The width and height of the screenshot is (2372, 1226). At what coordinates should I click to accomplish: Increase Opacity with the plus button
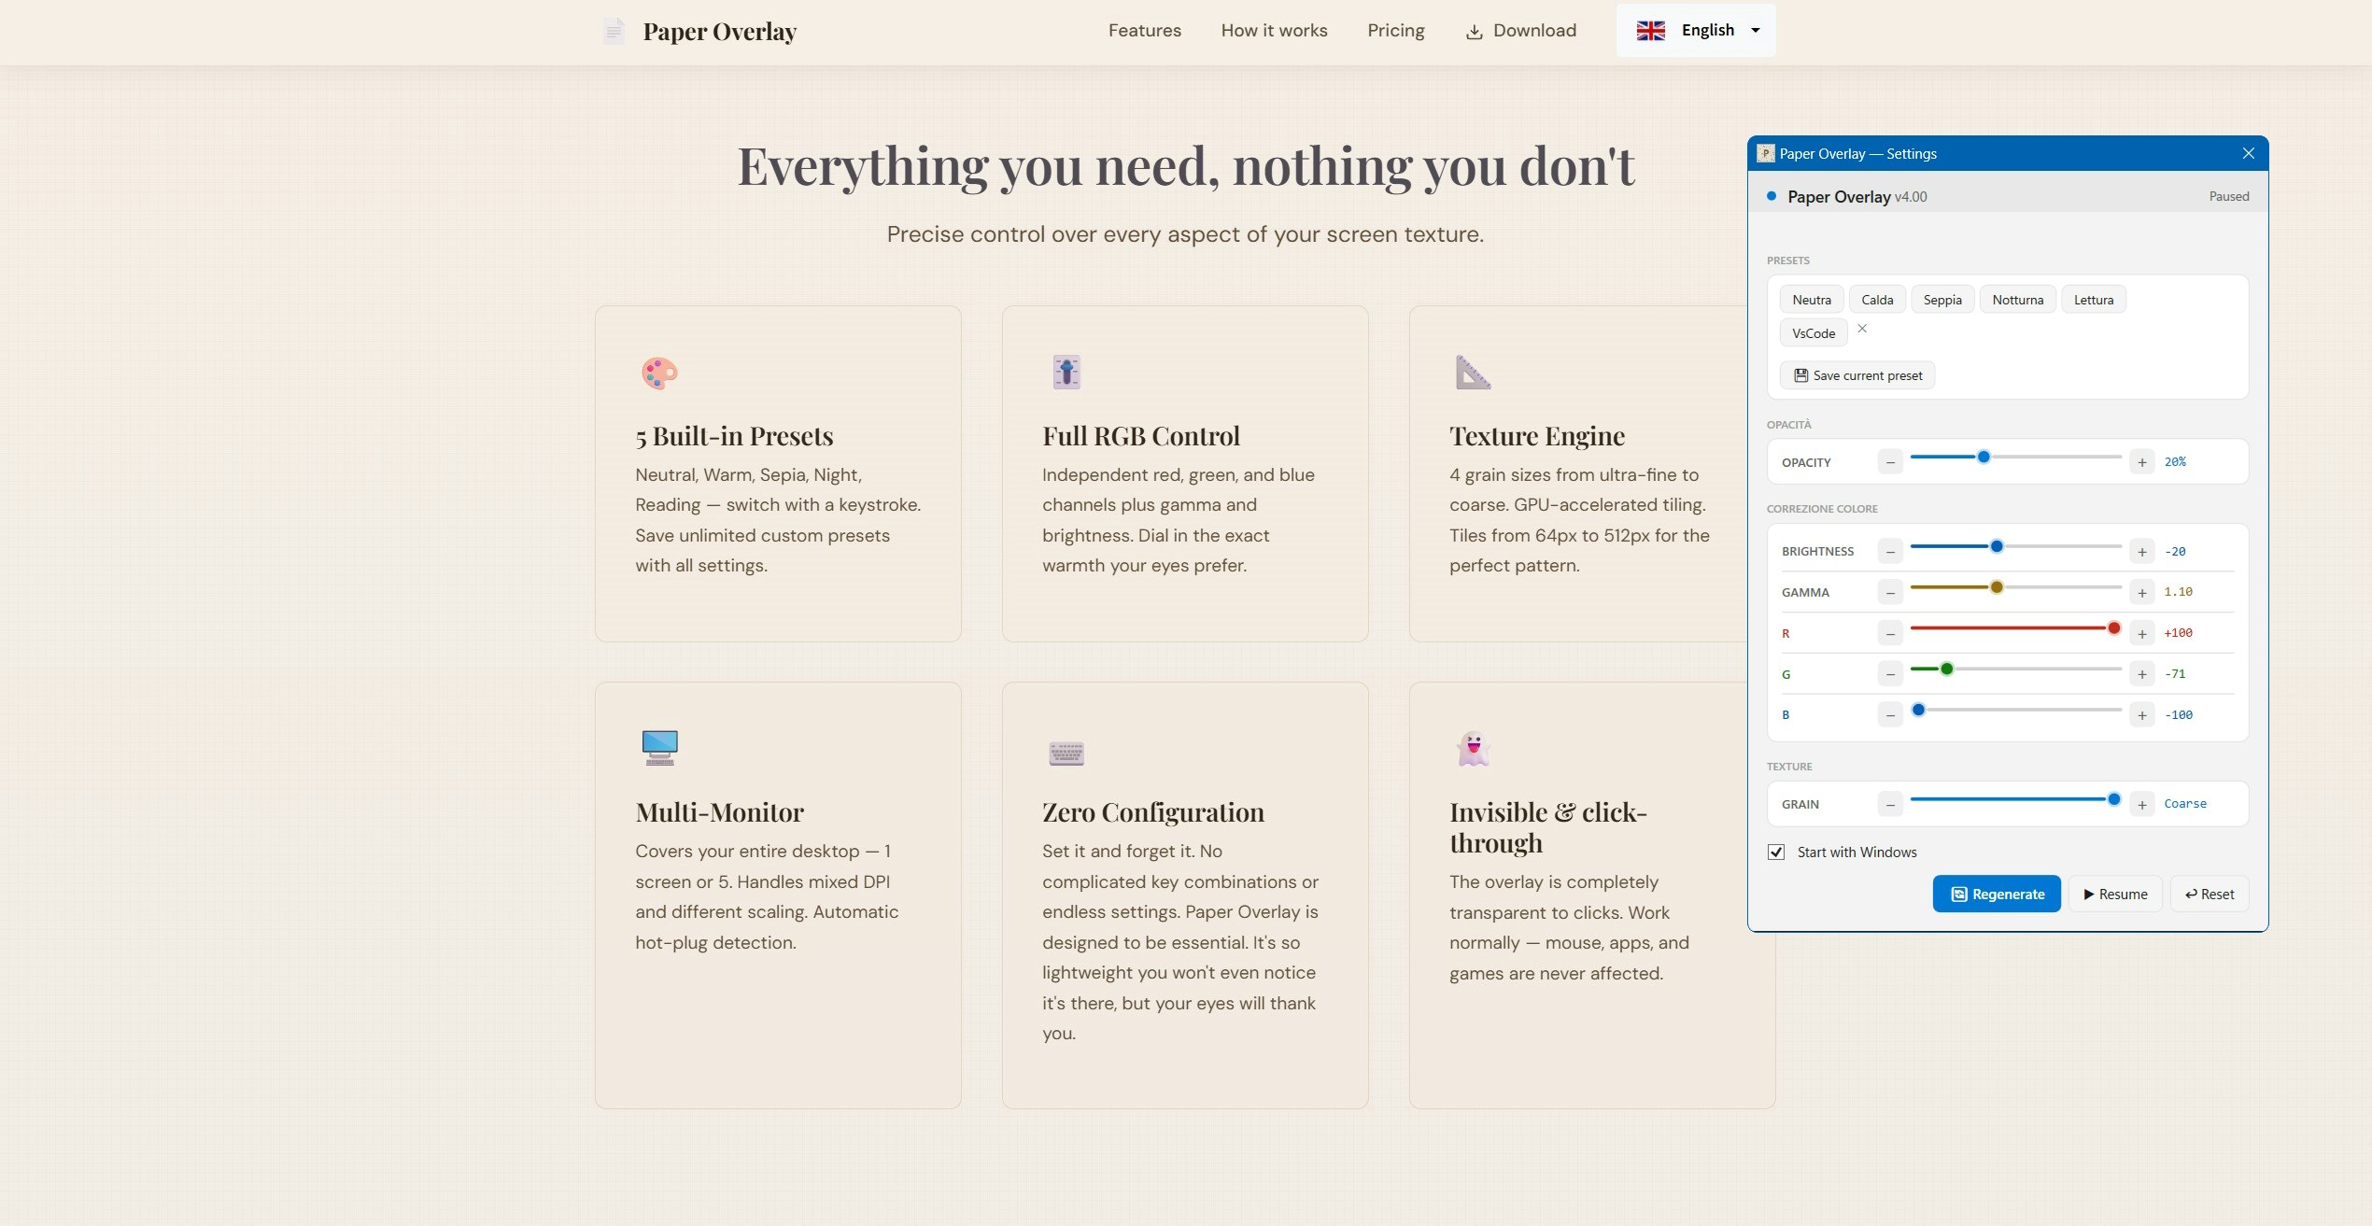coord(2142,462)
